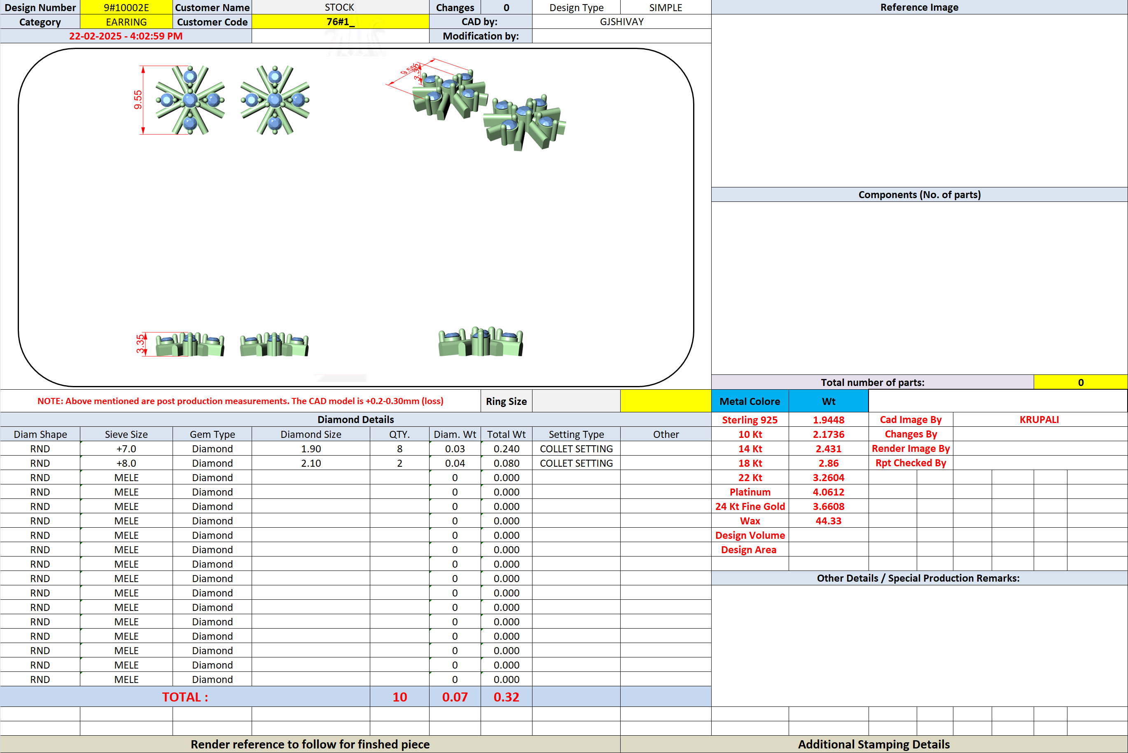Click the yellow cell beside Ring Size
The image size is (1128, 753).
[x=666, y=401]
